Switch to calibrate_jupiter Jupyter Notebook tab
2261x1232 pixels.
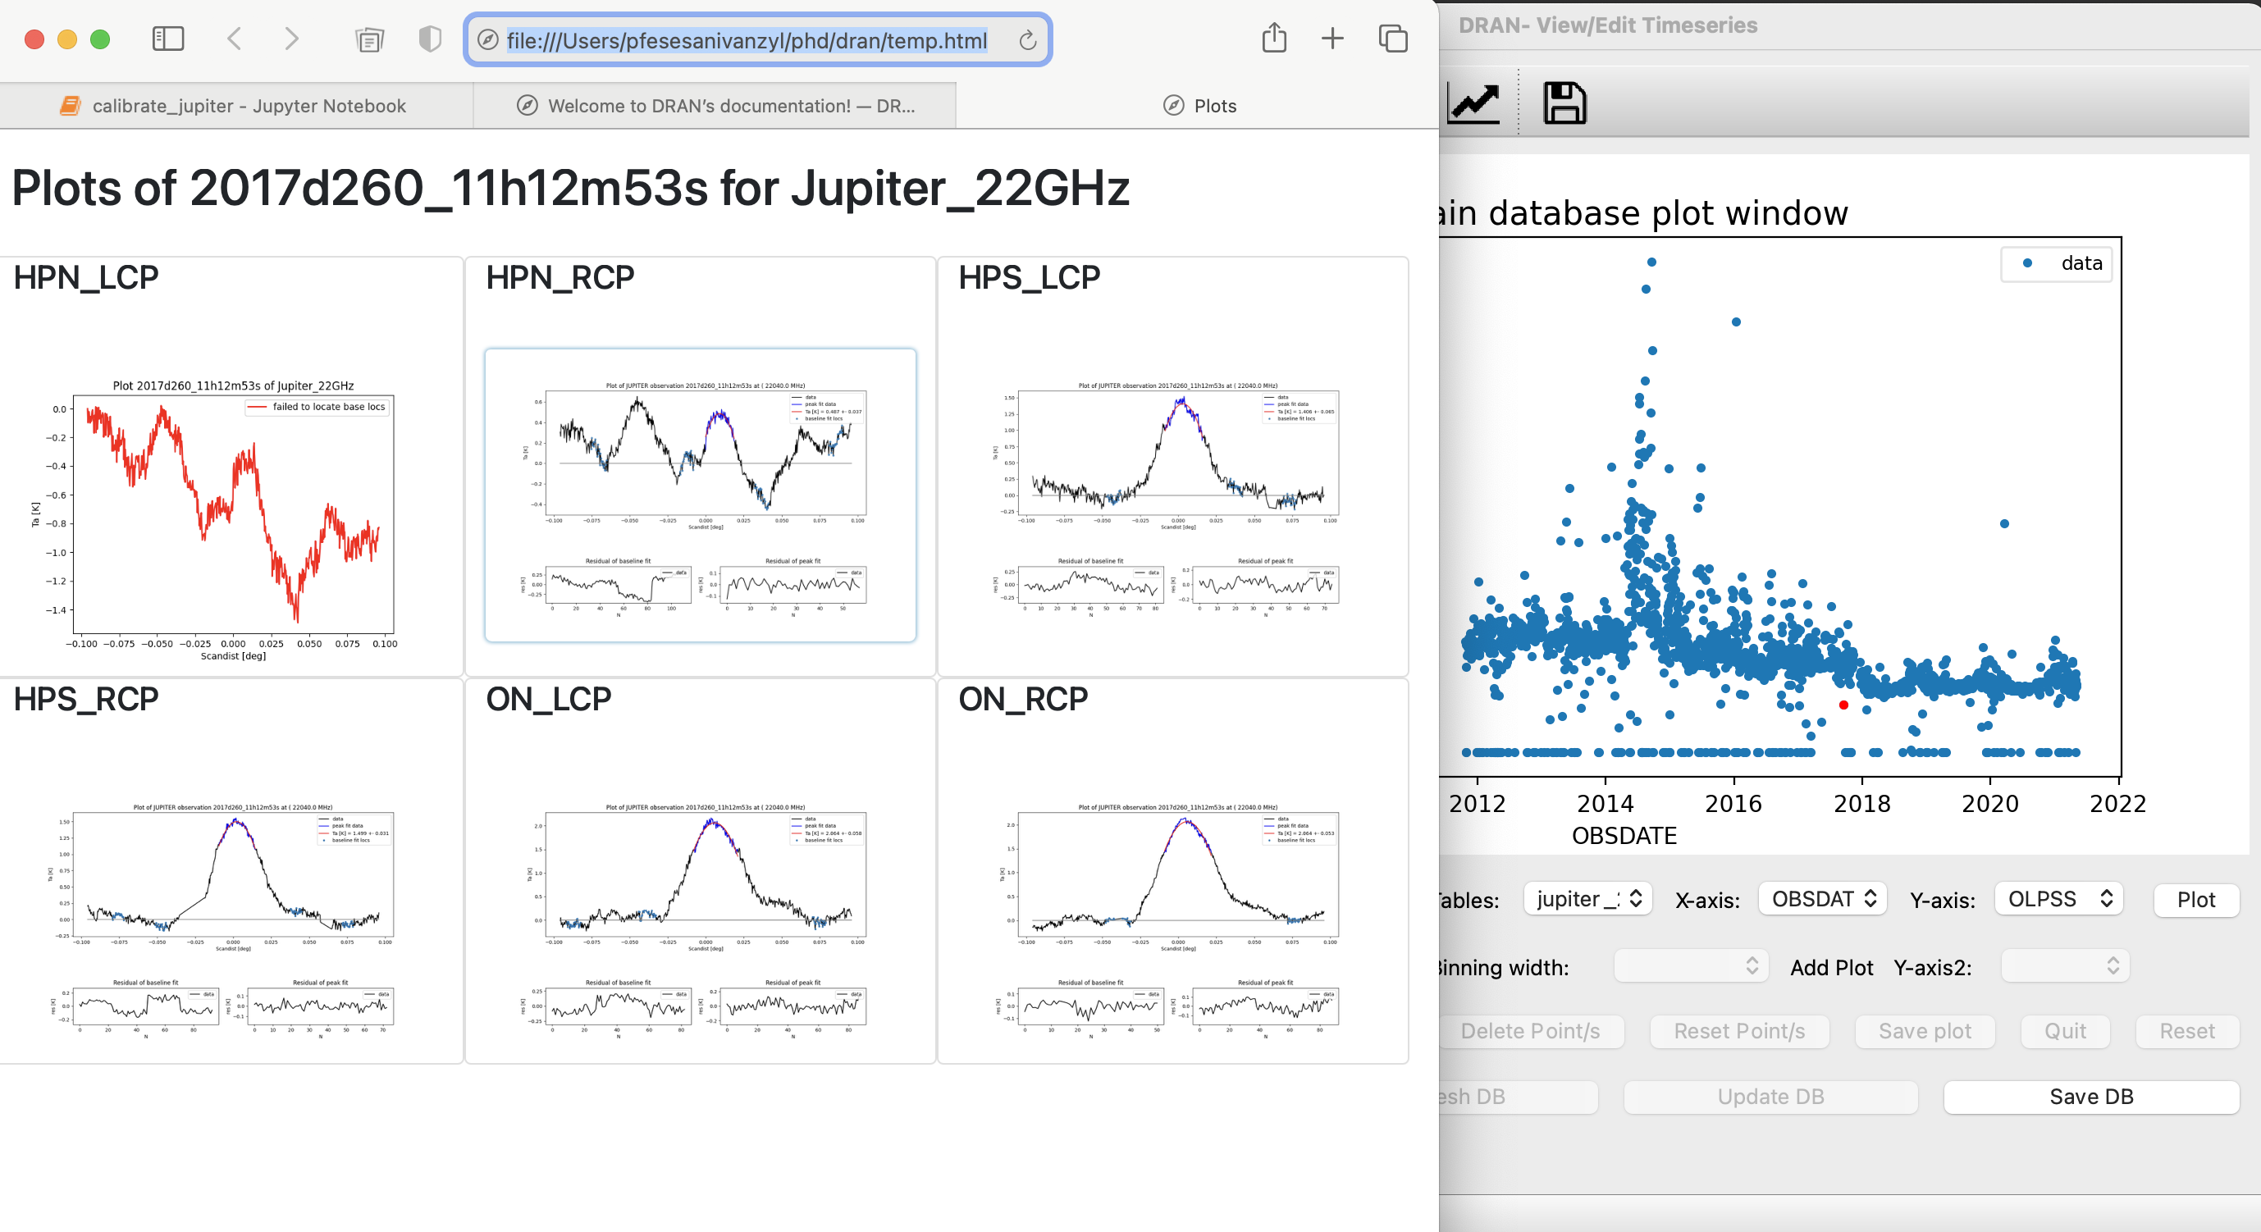coord(236,106)
